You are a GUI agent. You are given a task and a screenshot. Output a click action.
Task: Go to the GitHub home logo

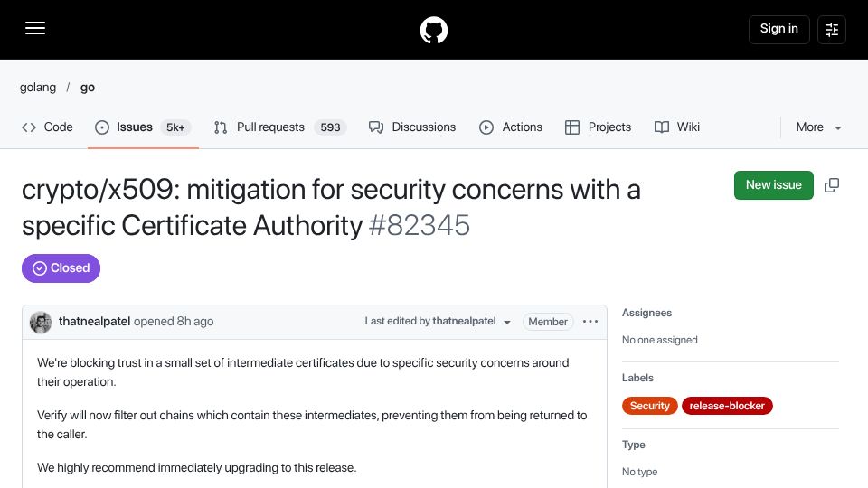(434, 30)
